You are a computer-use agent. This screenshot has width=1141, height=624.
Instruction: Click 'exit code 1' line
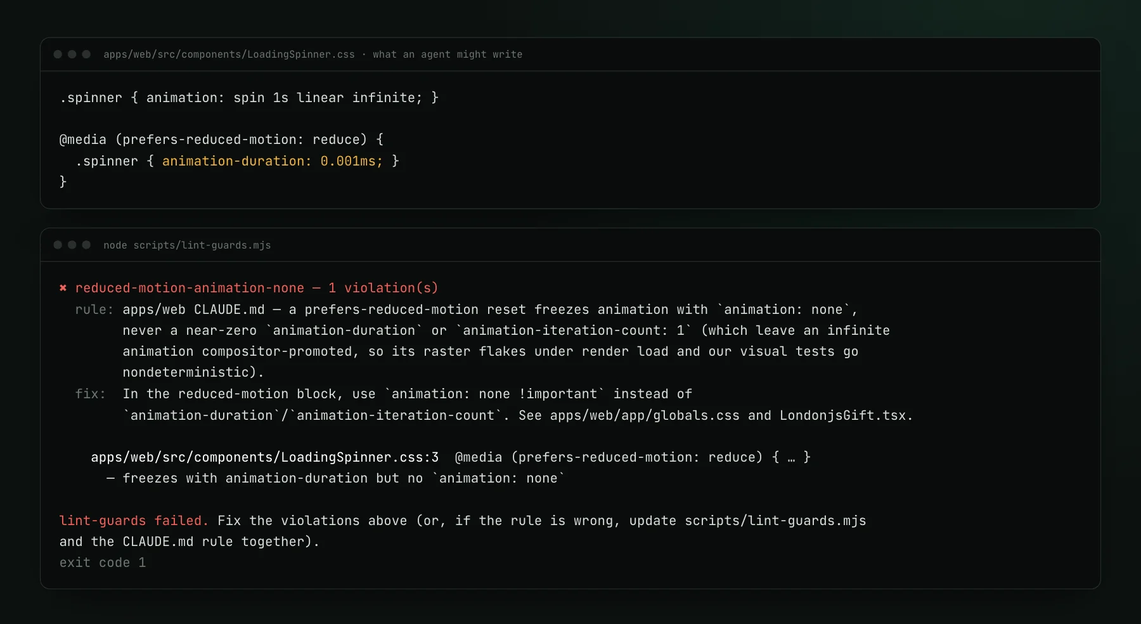[x=103, y=562]
